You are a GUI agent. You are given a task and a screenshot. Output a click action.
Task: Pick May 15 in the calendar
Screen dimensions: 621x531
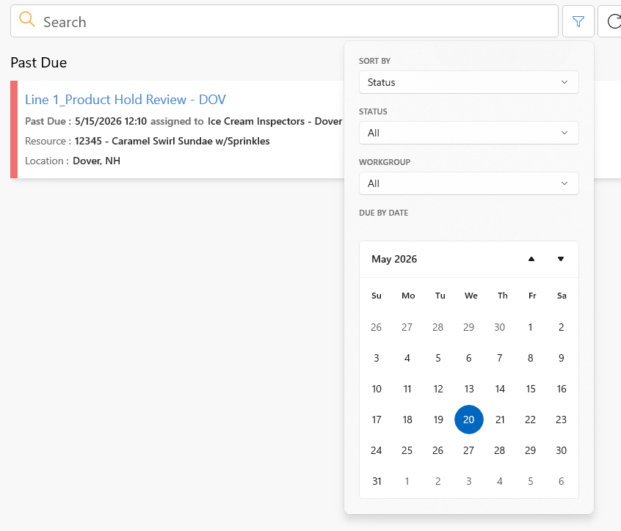(x=531, y=389)
